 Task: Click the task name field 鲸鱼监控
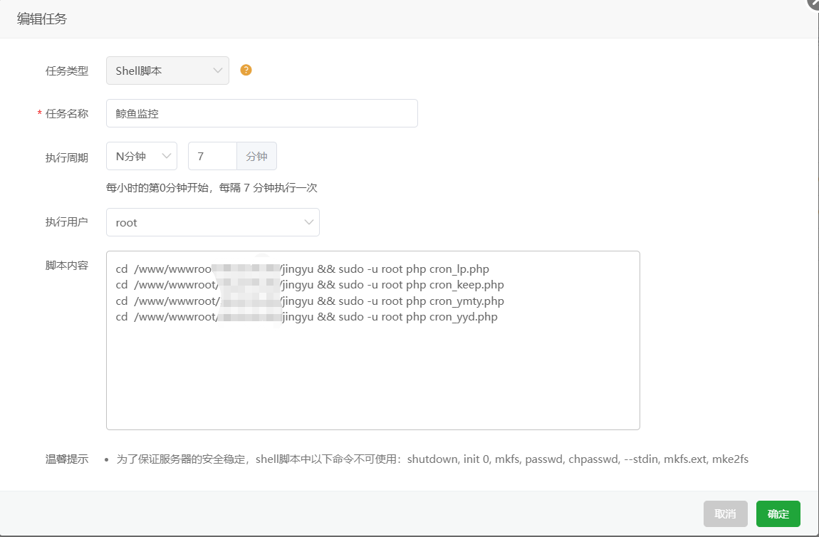(261, 113)
